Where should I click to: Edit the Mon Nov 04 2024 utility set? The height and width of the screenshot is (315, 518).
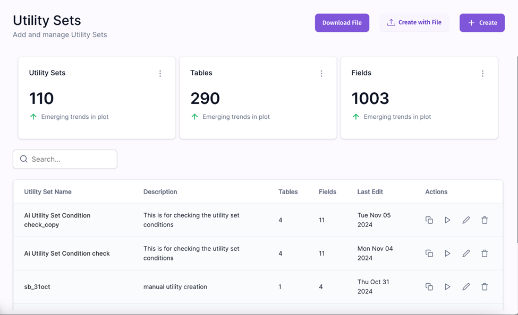click(466, 253)
